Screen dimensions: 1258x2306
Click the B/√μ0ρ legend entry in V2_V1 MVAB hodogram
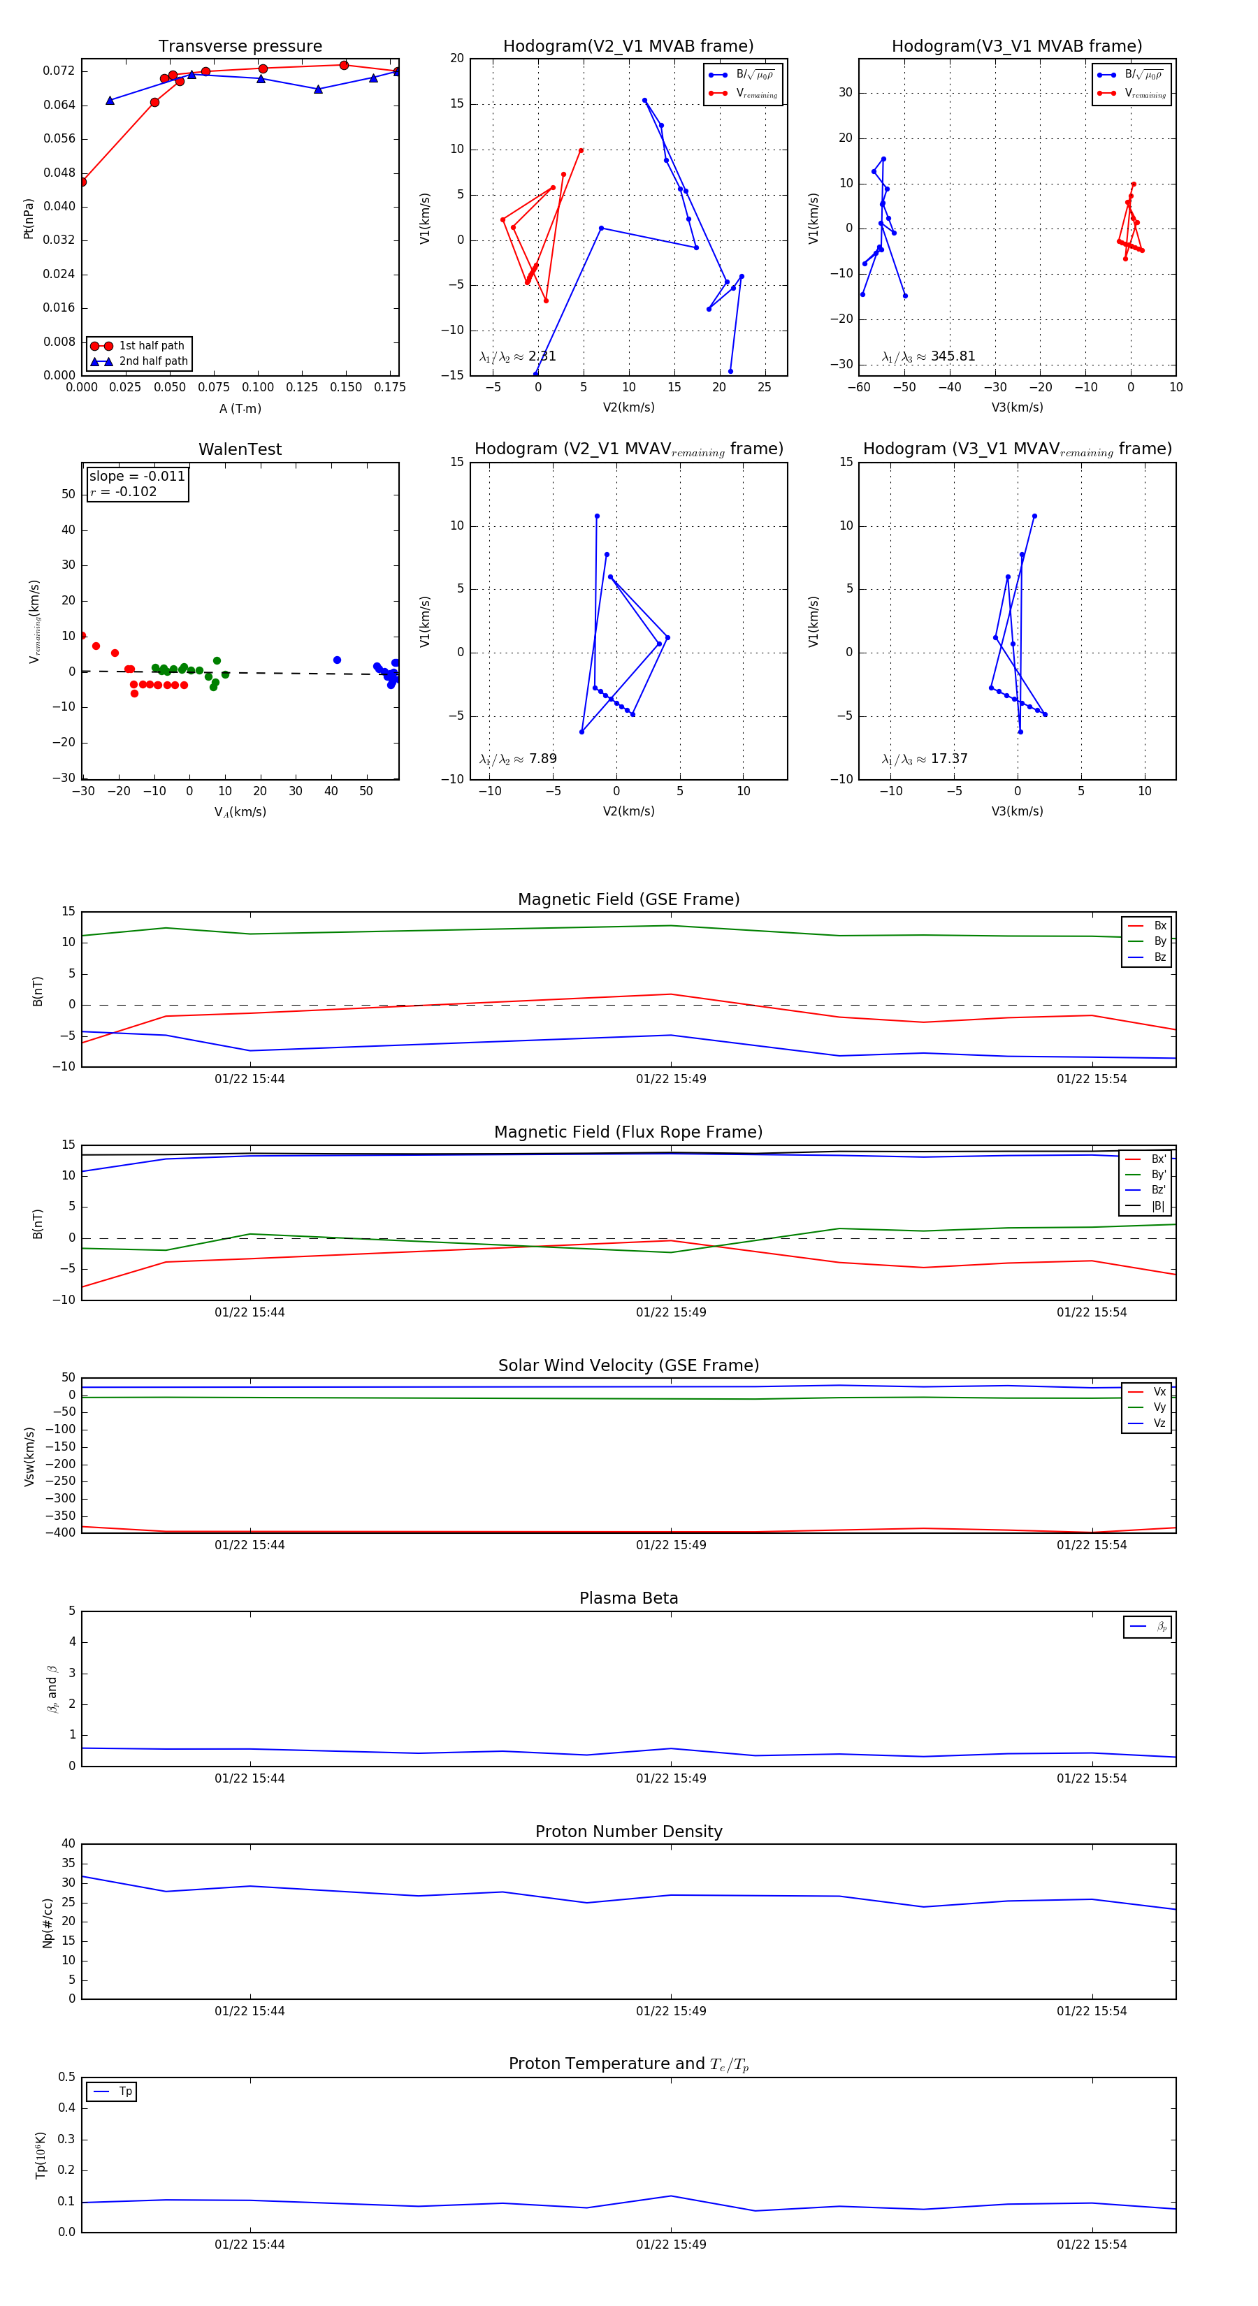click(x=743, y=75)
